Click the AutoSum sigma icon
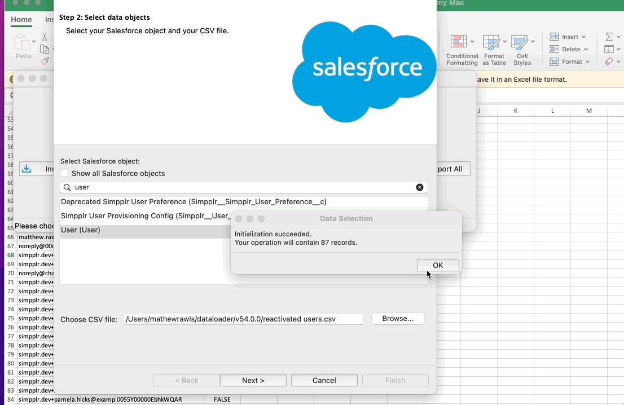Screen dimensions: 624x405 tap(609, 37)
